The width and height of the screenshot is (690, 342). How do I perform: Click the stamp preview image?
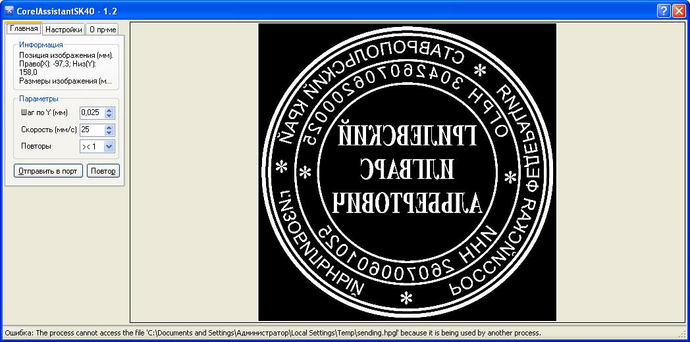407,172
